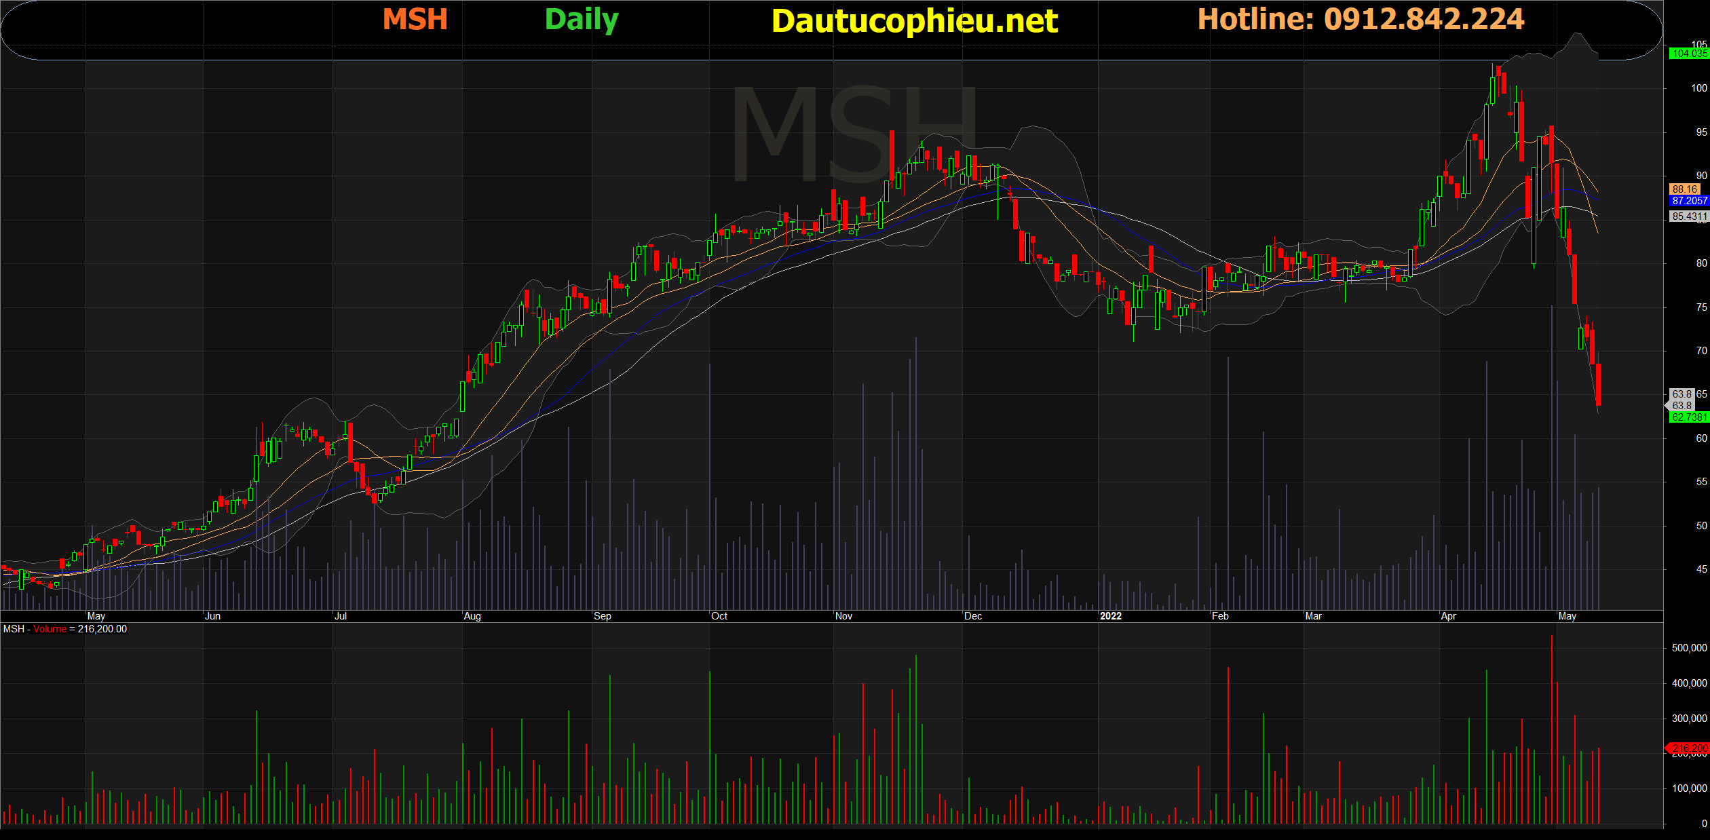Click the Hotline 0912.842.224 text
Screen dimensions: 1710x840
(x=1361, y=19)
